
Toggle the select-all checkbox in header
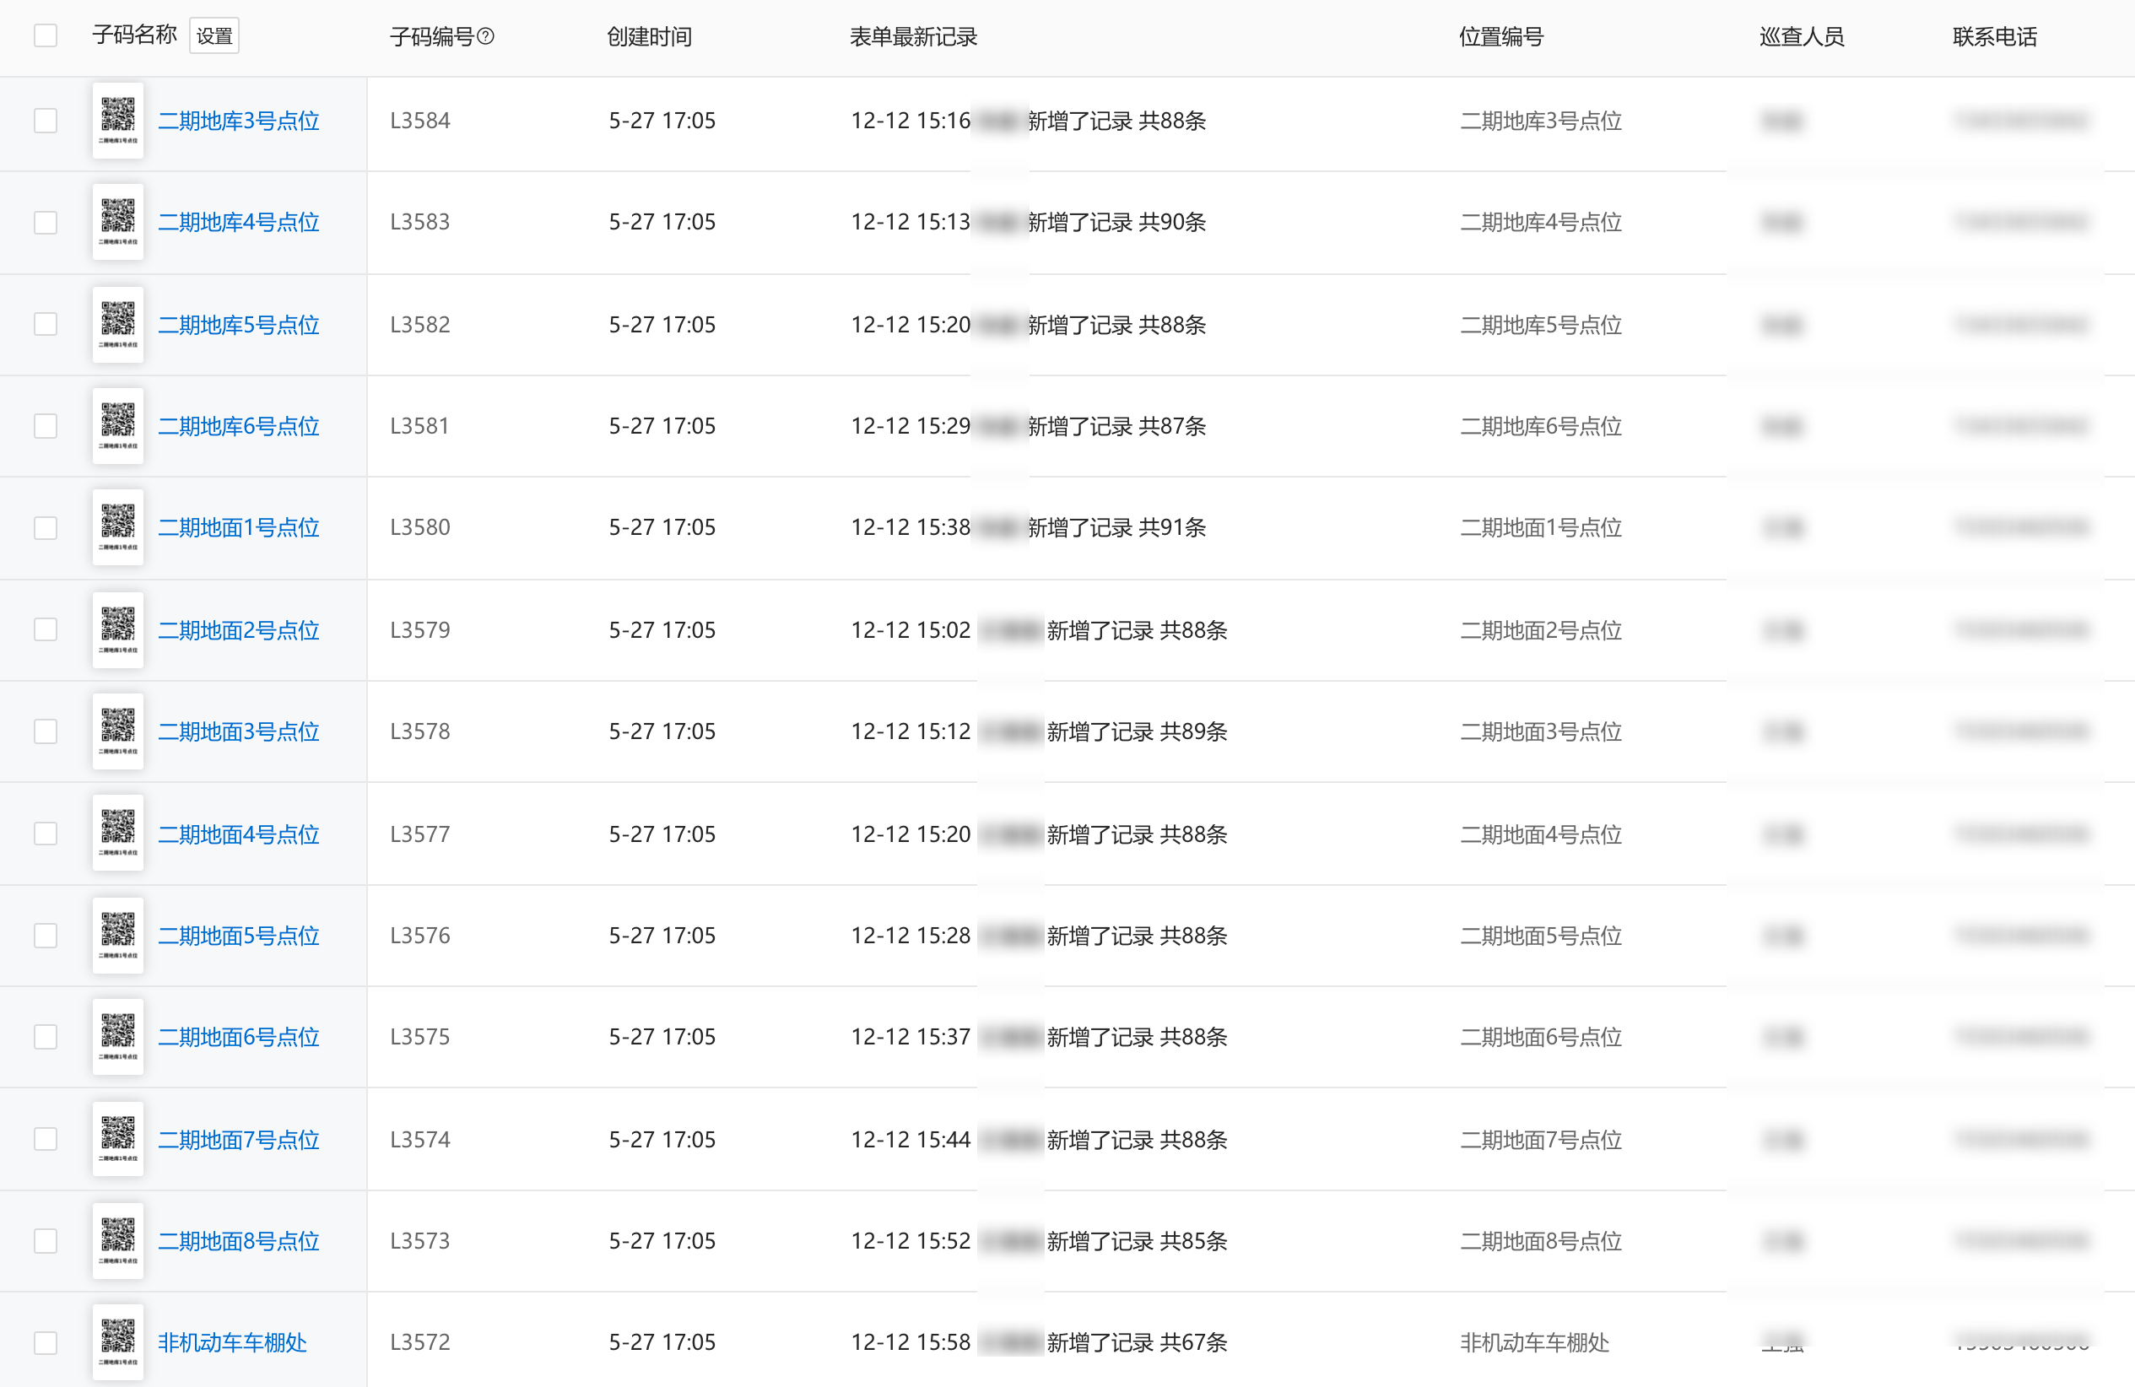point(46,36)
